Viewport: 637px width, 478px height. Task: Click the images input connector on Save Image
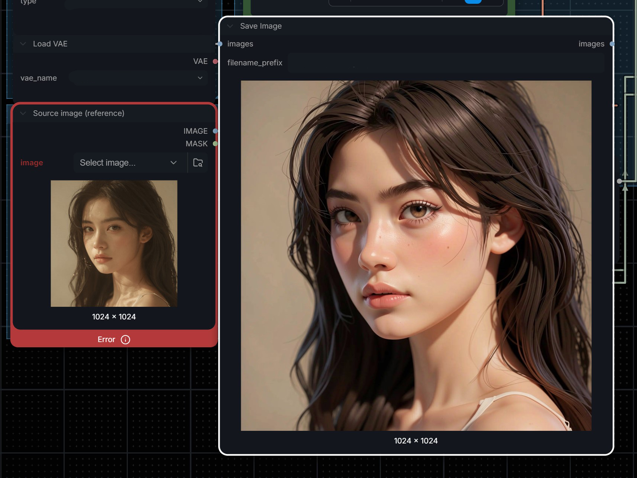(220, 44)
